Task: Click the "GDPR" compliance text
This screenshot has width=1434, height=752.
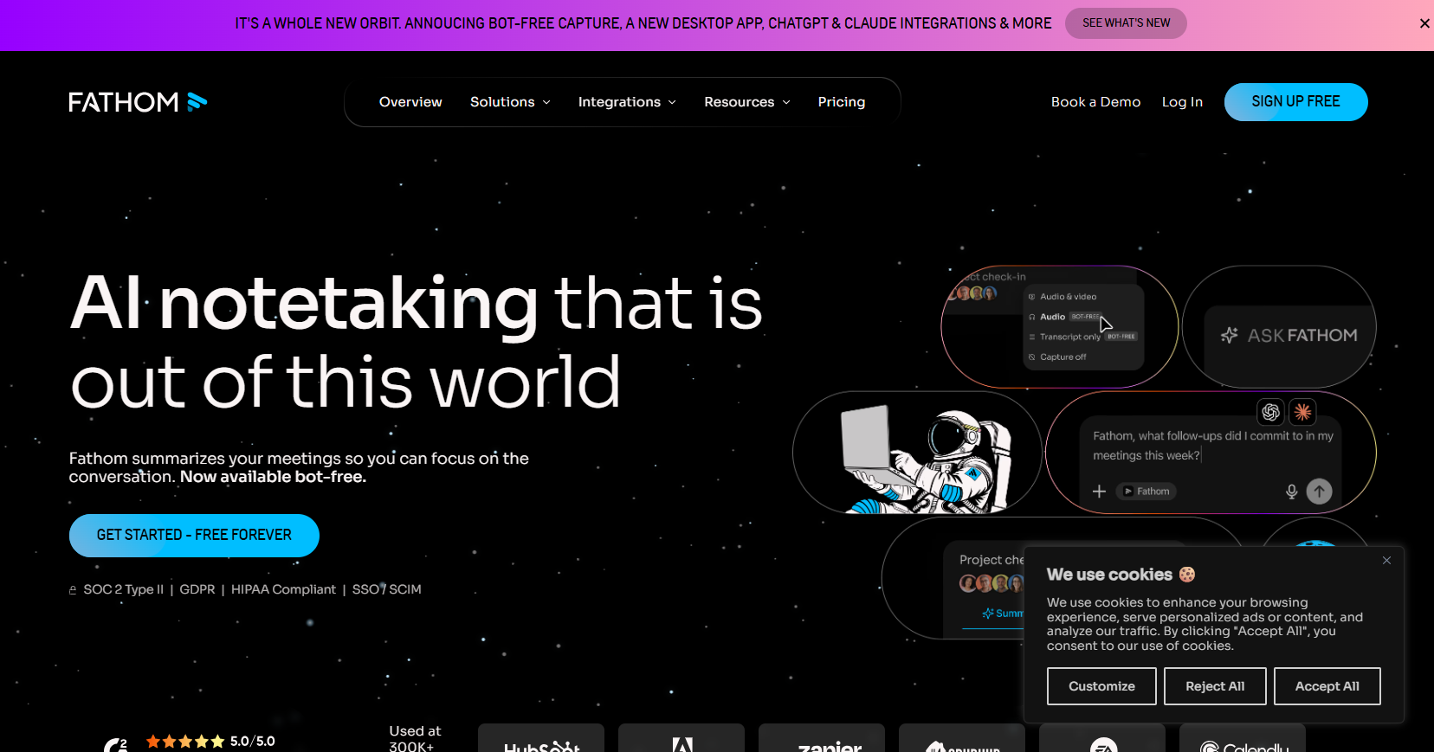Action: tap(197, 589)
